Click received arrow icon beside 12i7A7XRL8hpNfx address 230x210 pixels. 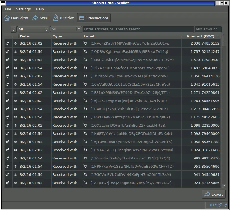[85, 68]
